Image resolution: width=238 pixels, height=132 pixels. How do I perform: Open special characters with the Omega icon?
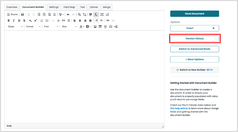pyautogui.click(x=110, y=27)
